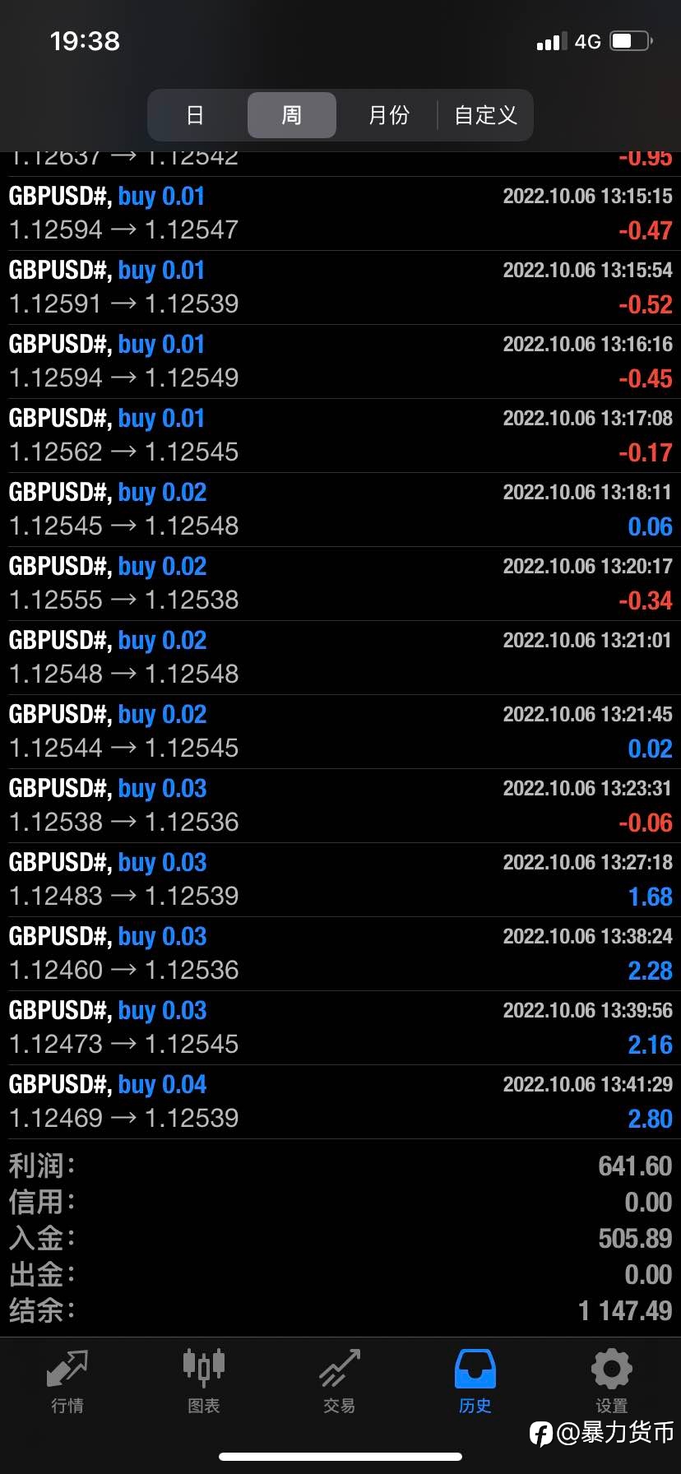681x1474 pixels.
Task: Open the 设置 settings gear icon
Action: coord(612,1369)
